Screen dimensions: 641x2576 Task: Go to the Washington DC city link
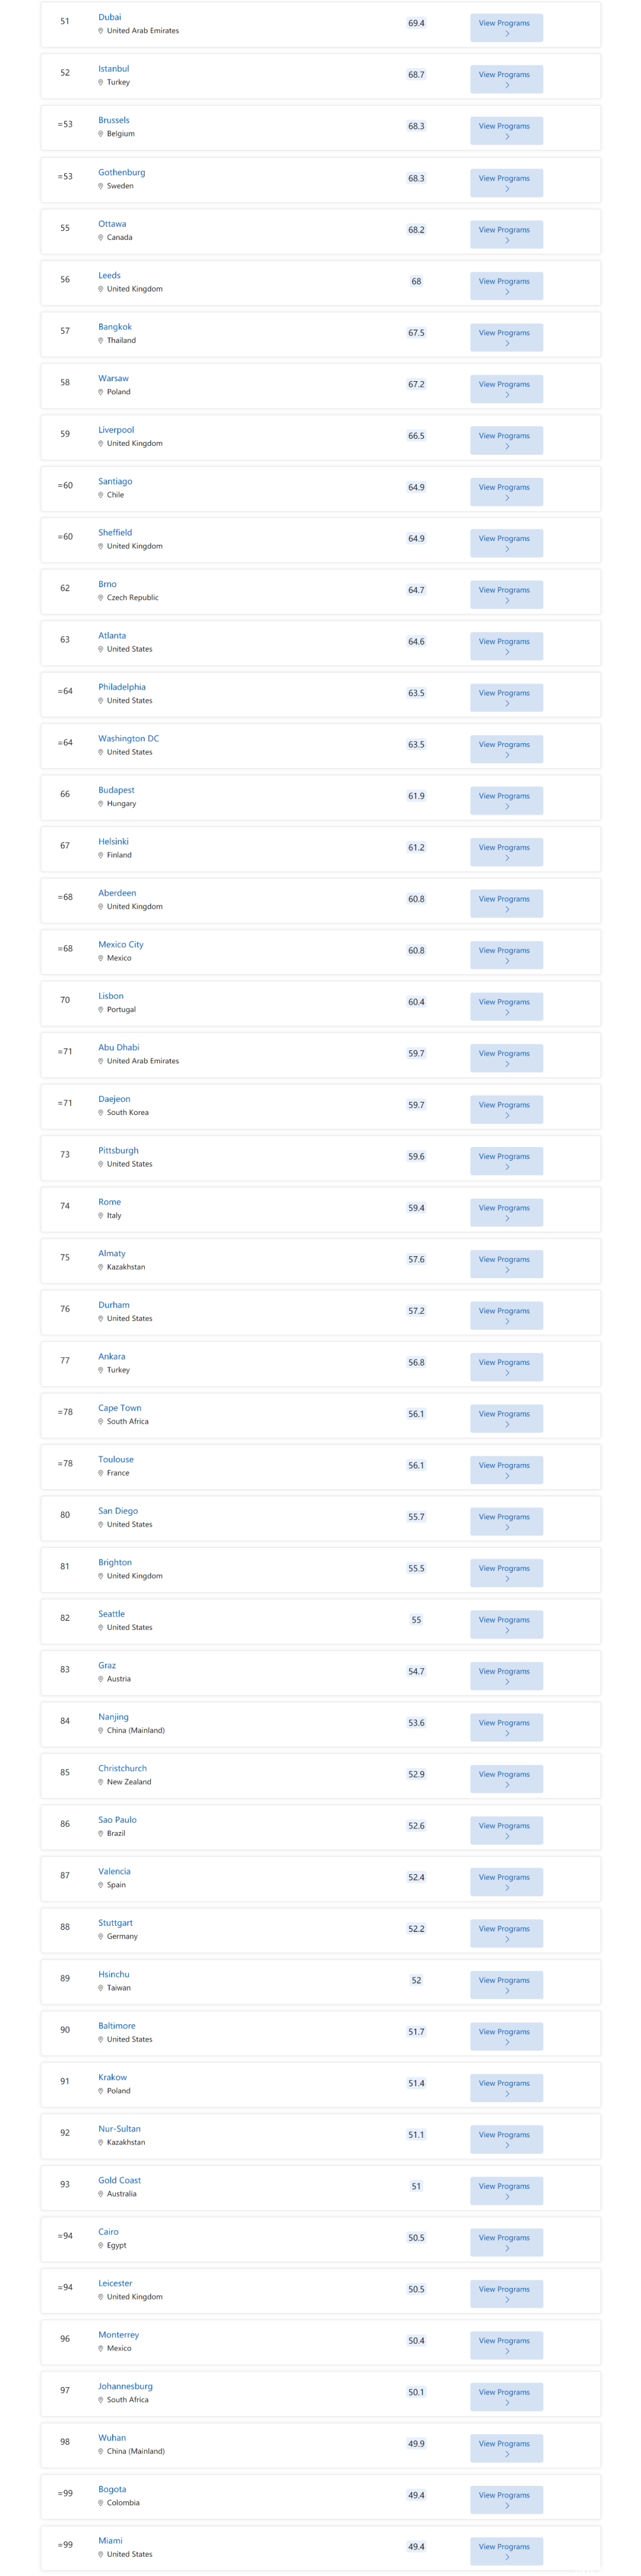[x=128, y=738]
